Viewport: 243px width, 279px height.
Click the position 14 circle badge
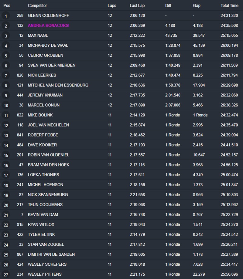(x=6, y=146)
